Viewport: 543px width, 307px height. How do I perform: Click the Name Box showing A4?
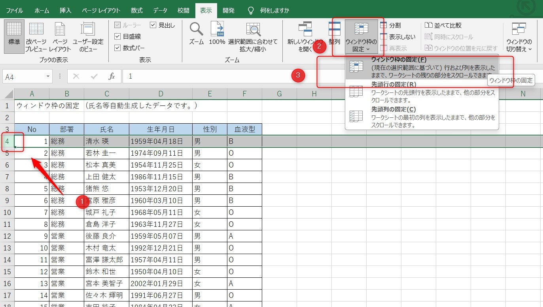tap(24, 77)
